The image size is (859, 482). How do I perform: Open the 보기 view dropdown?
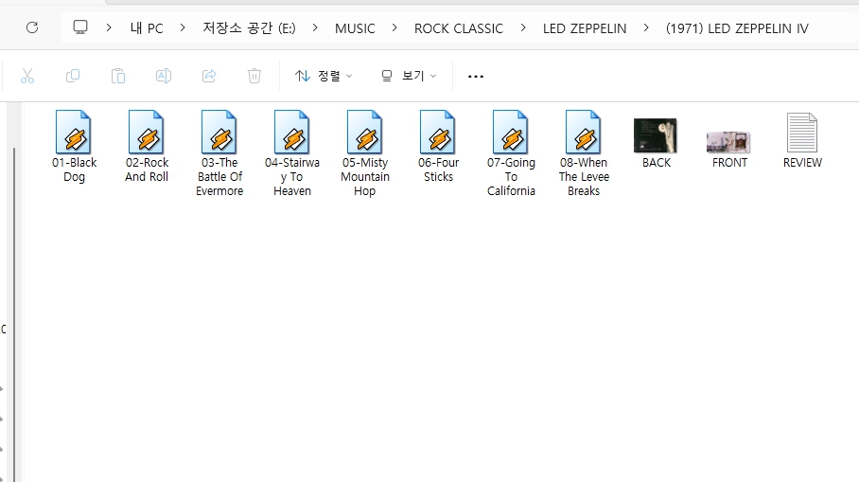409,76
